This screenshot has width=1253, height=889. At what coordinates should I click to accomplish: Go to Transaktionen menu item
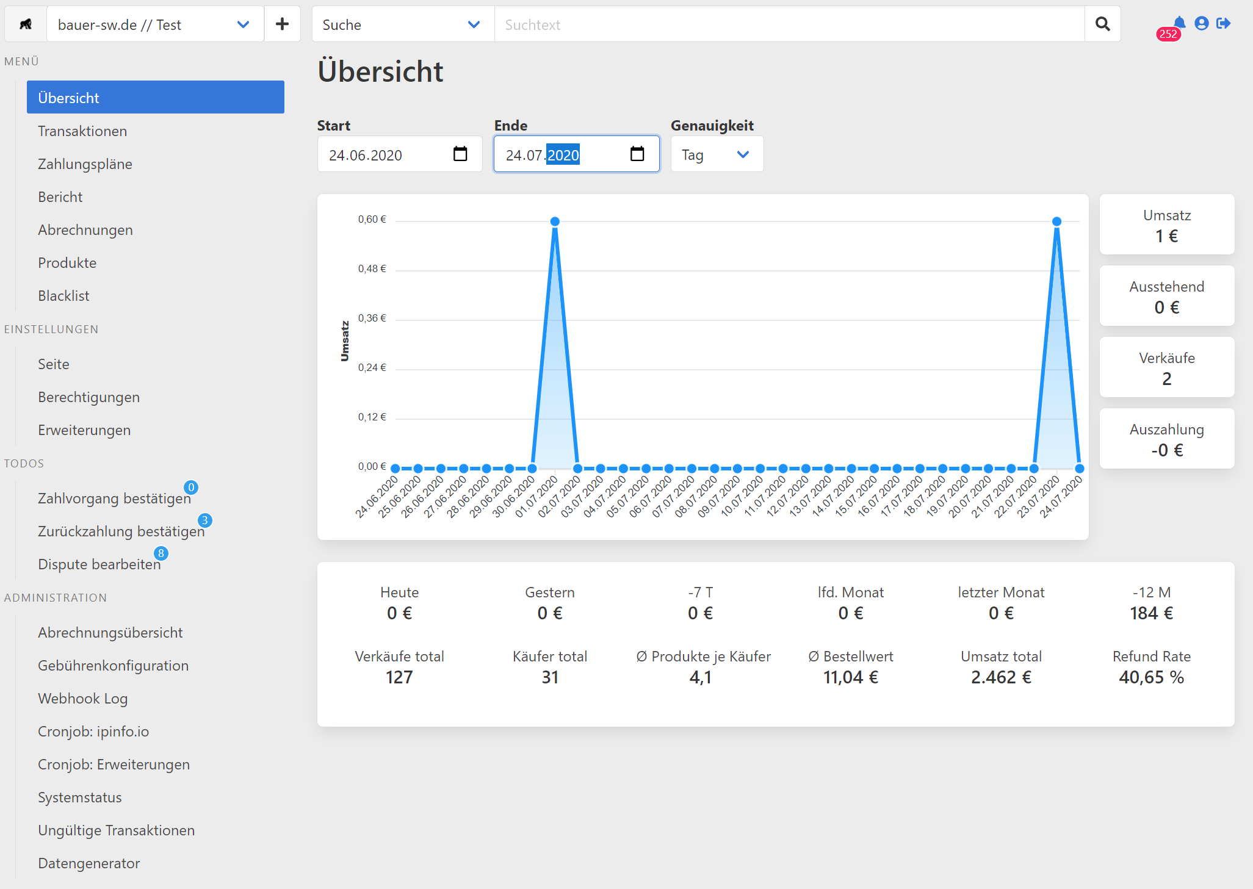82,131
